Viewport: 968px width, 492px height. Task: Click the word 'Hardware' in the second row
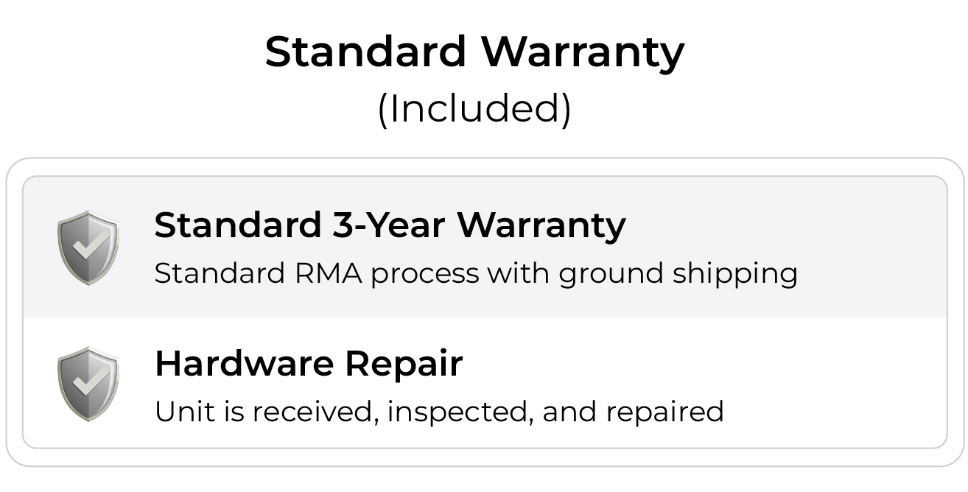pyautogui.click(x=245, y=363)
